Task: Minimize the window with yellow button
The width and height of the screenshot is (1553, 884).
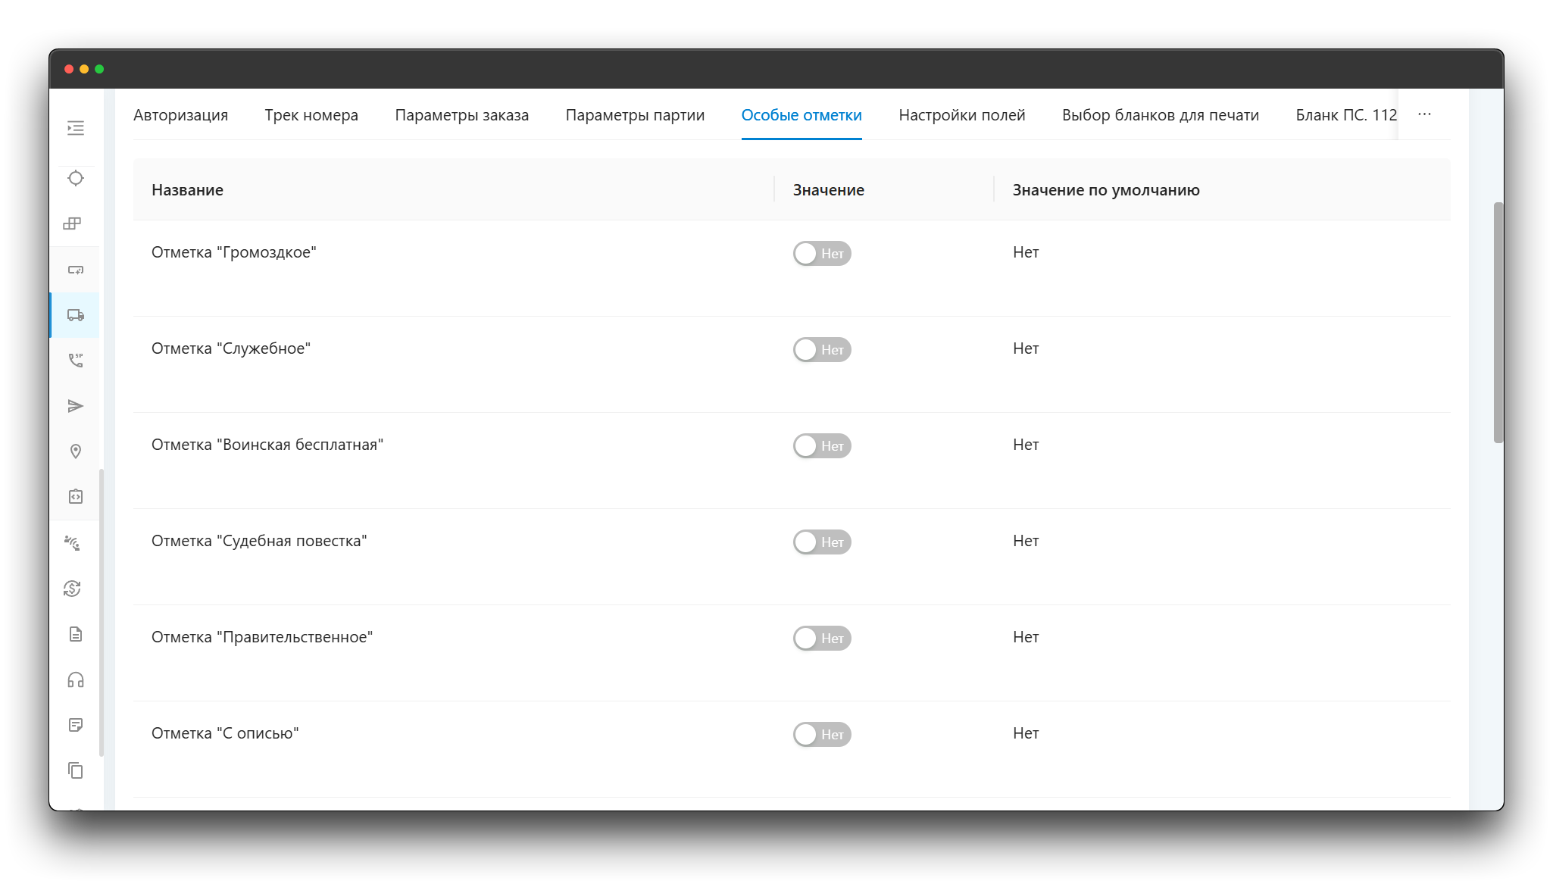Action: pyautogui.click(x=84, y=69)
